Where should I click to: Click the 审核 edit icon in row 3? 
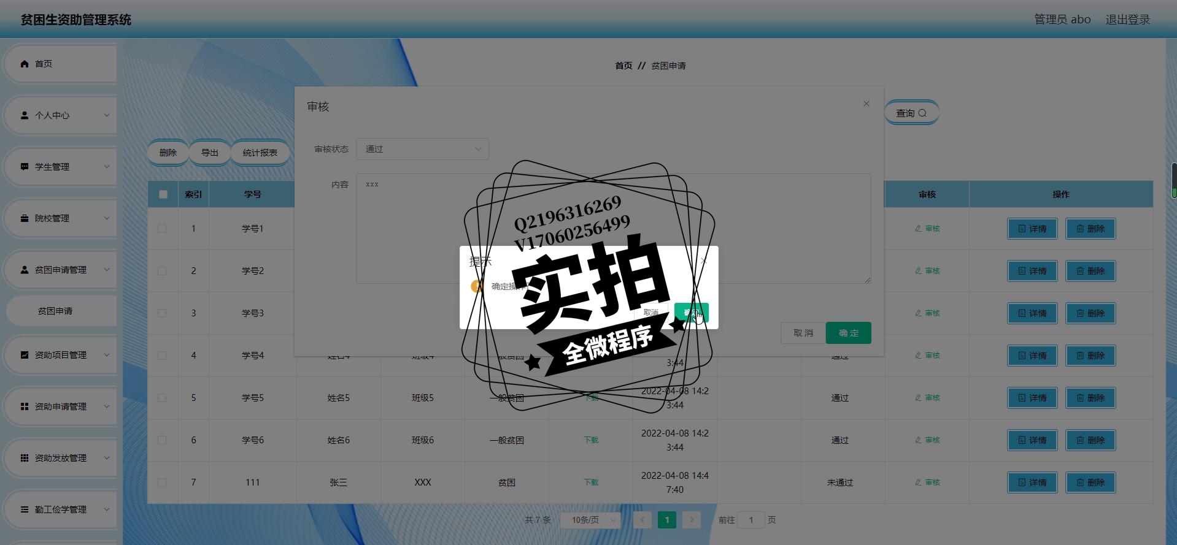tap(927, 313)
